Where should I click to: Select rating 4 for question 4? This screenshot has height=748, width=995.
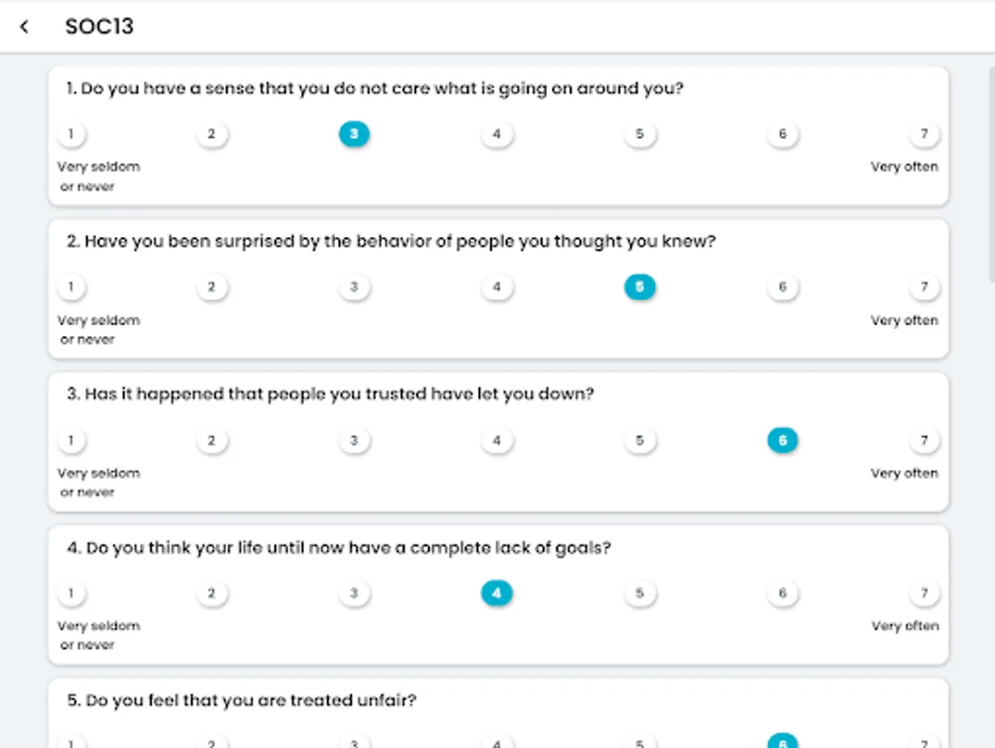click(497, 593)
